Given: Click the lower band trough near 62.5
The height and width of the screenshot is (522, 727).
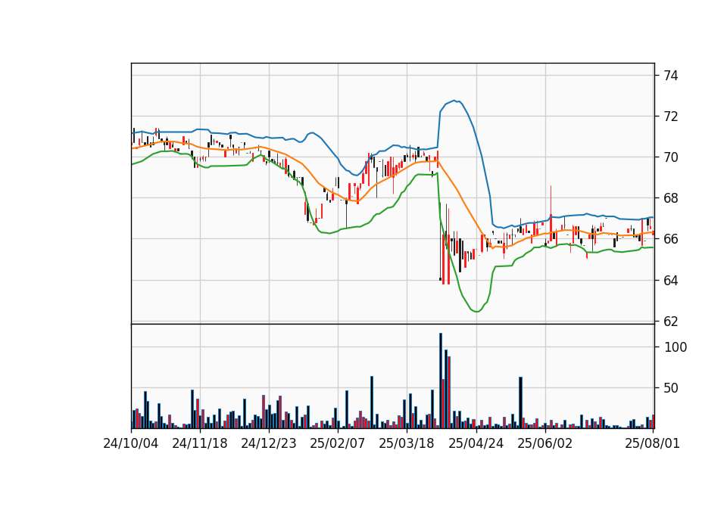Looking at the screenshot, I should 476,311.
